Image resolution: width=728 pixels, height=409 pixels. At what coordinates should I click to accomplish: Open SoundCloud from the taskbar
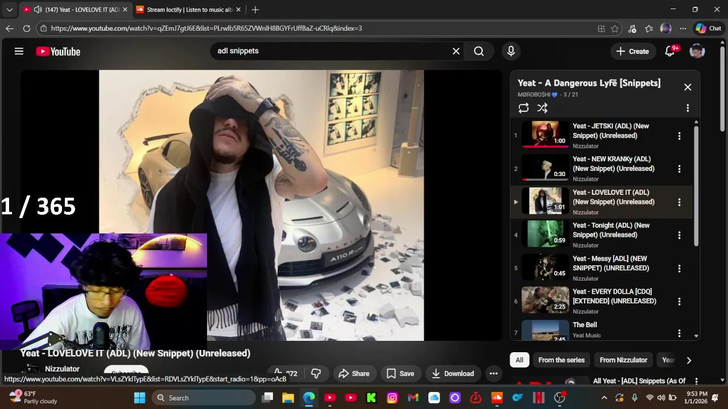(x=497, y=398)
